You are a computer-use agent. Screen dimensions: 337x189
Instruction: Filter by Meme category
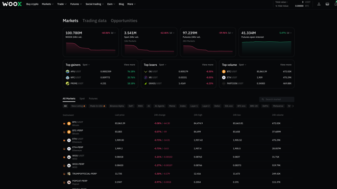coord(172,106)
